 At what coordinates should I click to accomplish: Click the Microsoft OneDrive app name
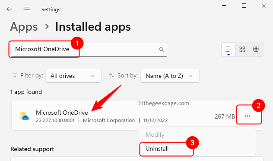click(62, 113)
